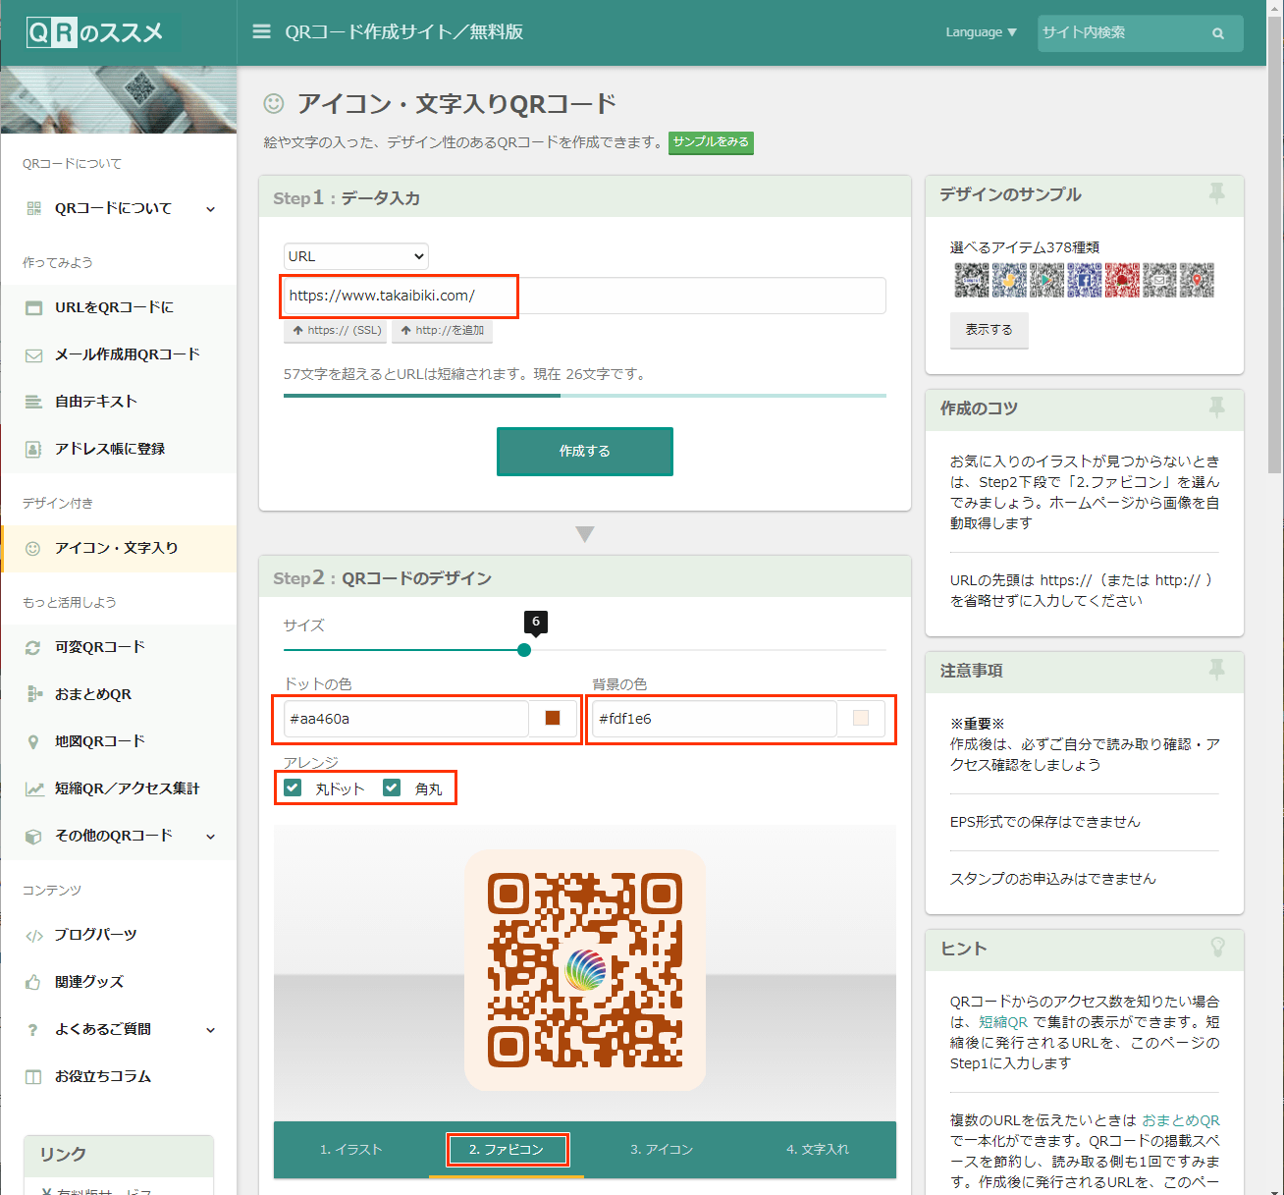This screenshot has height=1195, width=1284.
Task: Open the hamburger menu in header
Action: point(261,31)
